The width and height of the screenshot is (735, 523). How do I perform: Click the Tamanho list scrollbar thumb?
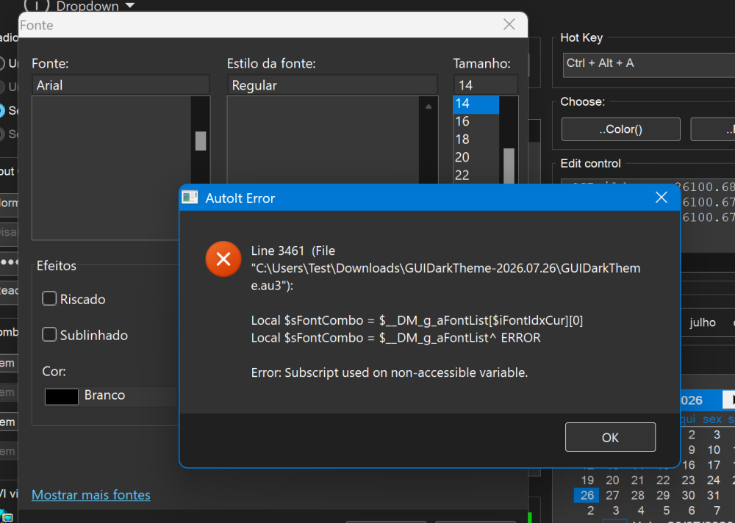(x=509, y=166)
